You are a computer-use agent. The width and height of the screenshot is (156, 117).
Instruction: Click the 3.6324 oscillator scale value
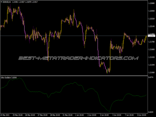coord(151,112)
